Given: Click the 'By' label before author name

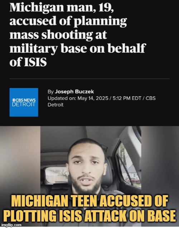Looking at the screenshot, I should click(x=50, y=92).
